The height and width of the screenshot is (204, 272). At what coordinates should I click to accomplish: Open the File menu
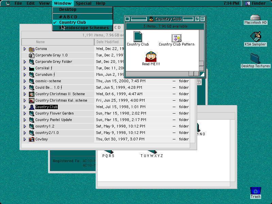click(18, 3)
